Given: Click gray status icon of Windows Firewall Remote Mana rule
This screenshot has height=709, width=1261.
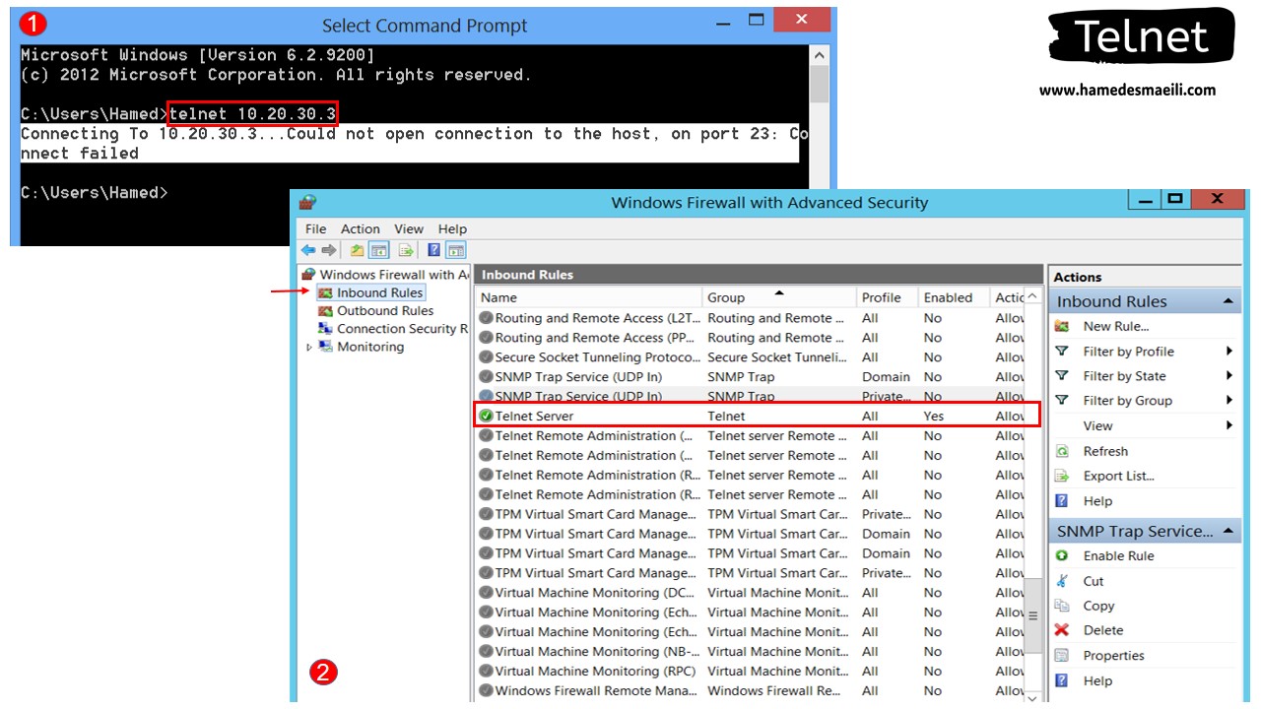Looking at the screenshot, I should click(x=486, y=691).
